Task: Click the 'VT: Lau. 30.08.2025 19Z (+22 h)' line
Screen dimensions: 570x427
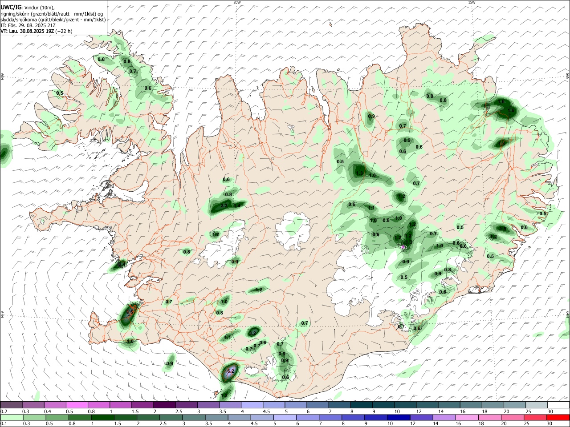Action: point(36,31)
